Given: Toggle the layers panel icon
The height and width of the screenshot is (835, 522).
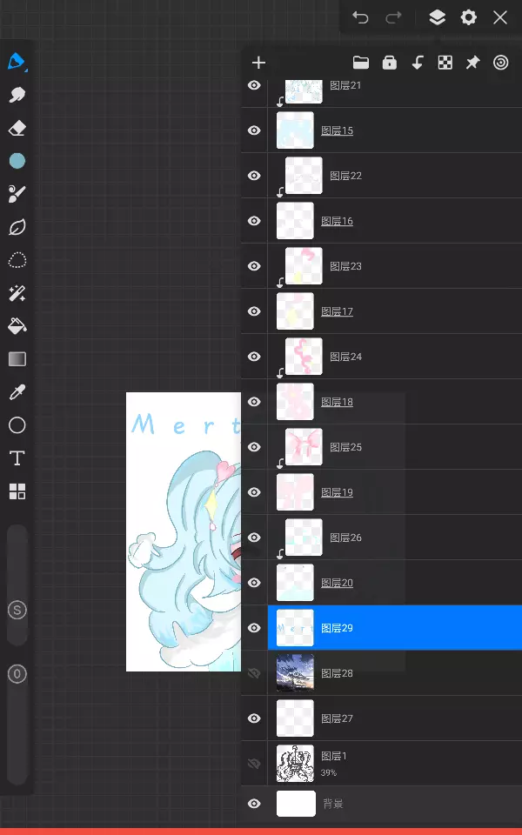Looking at the screenshot, I should [437, 17].
